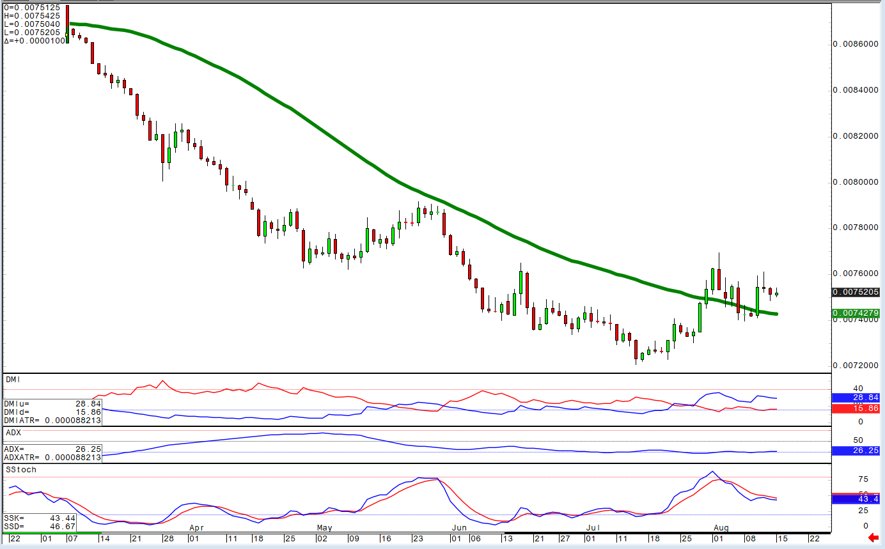
Task: Click the ADX panel title
Action: click(x=13, y=433)
